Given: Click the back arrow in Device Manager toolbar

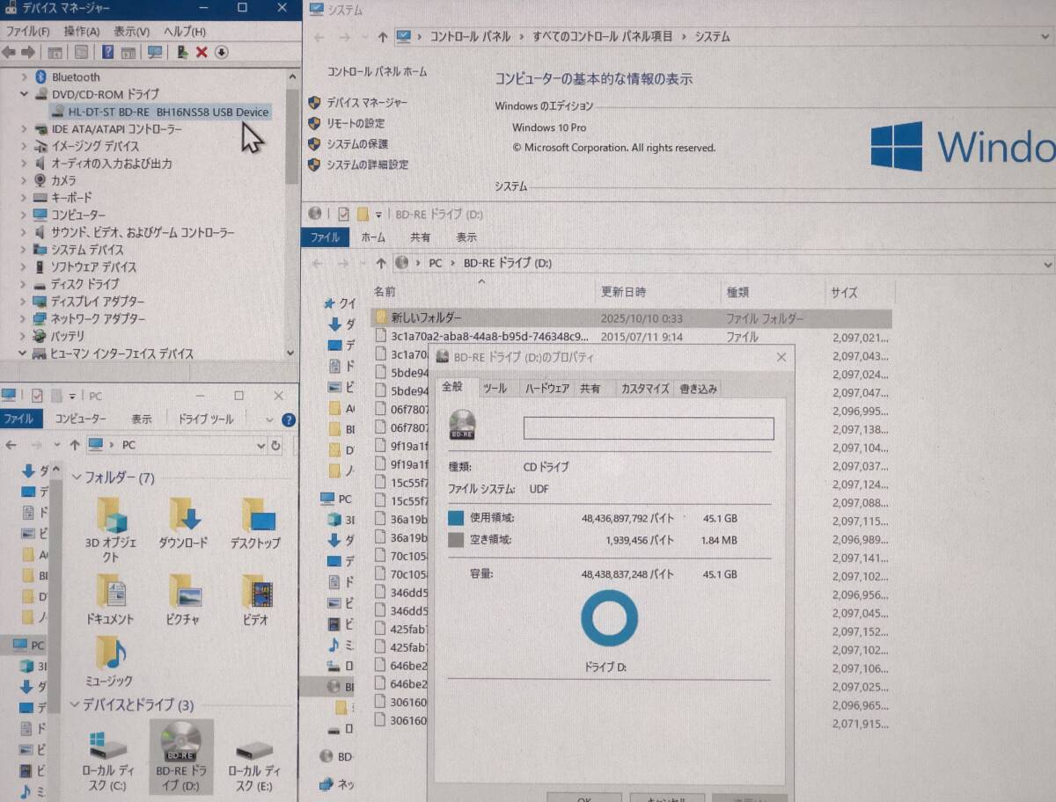Looking at the screenshot, I should pyautogui.click(x=9, y=53).
